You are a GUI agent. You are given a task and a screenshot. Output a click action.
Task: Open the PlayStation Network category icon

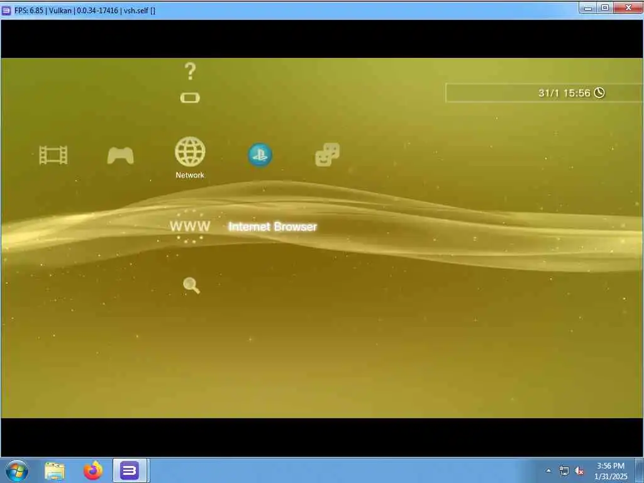(x=260, y=155)
